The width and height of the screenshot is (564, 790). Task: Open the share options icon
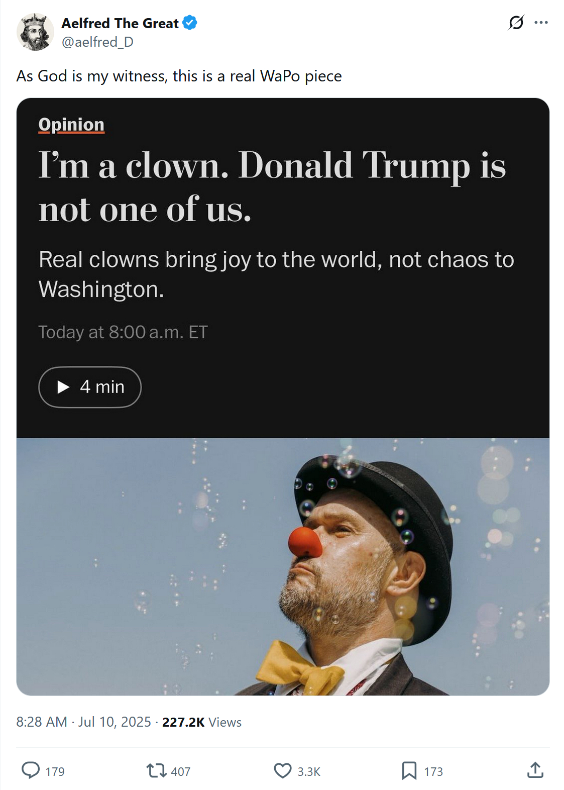coord(535,770)
